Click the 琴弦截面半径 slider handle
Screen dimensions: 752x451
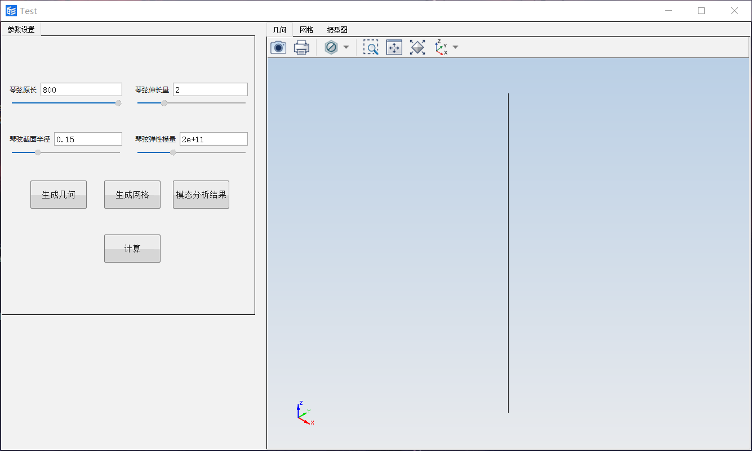coord(38,152)
